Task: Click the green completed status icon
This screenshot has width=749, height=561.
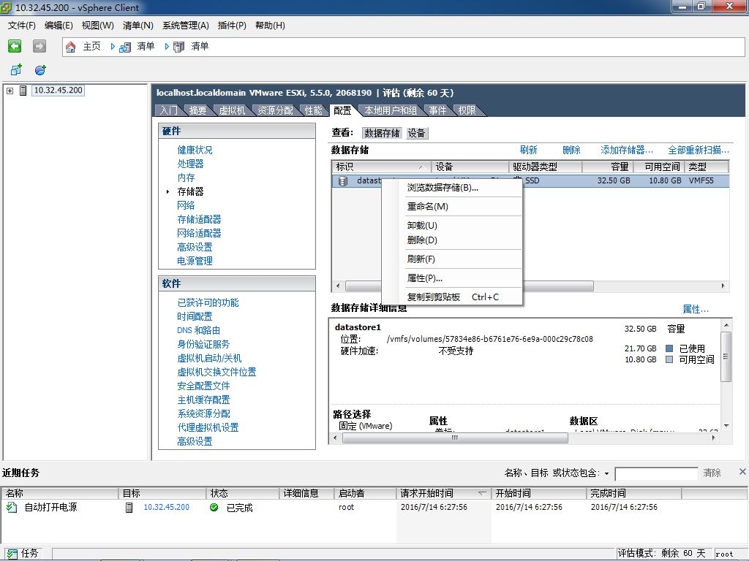Action: [214, 507]
